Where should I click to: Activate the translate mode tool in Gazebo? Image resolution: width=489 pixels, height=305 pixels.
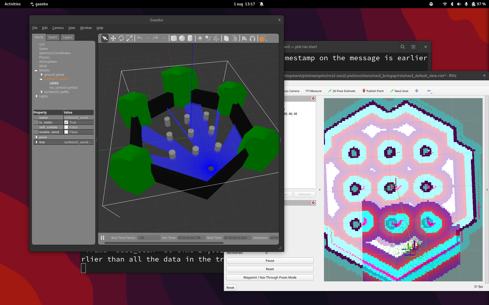(113, 38)
